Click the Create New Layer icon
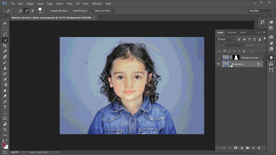 253,148
